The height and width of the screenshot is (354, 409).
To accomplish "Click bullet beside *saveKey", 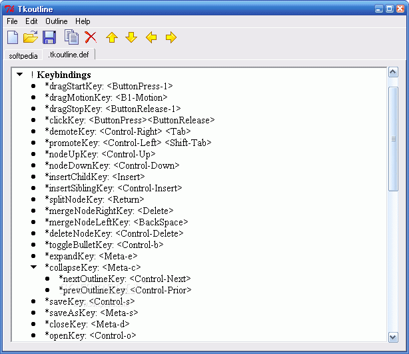I will 33,301.
